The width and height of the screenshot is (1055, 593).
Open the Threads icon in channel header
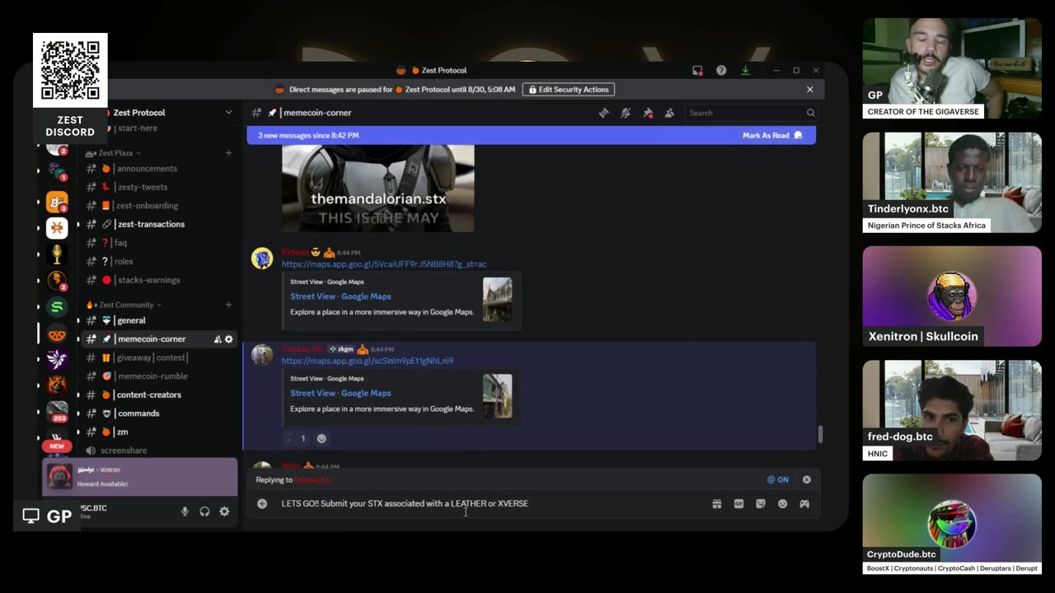(x=603, y=113)
